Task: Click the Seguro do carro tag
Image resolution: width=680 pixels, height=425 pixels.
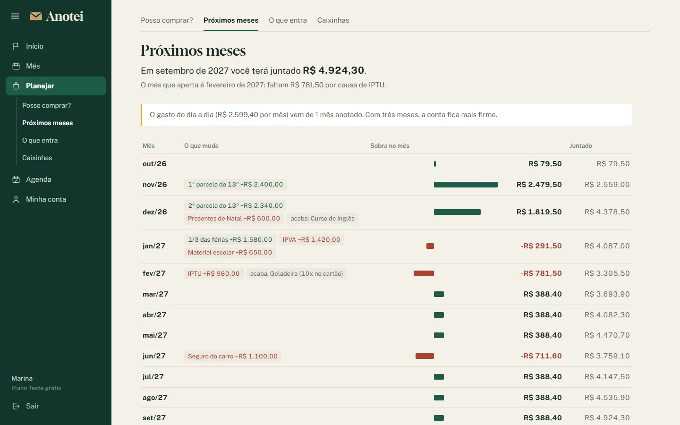Action: (x=232, y=357)
